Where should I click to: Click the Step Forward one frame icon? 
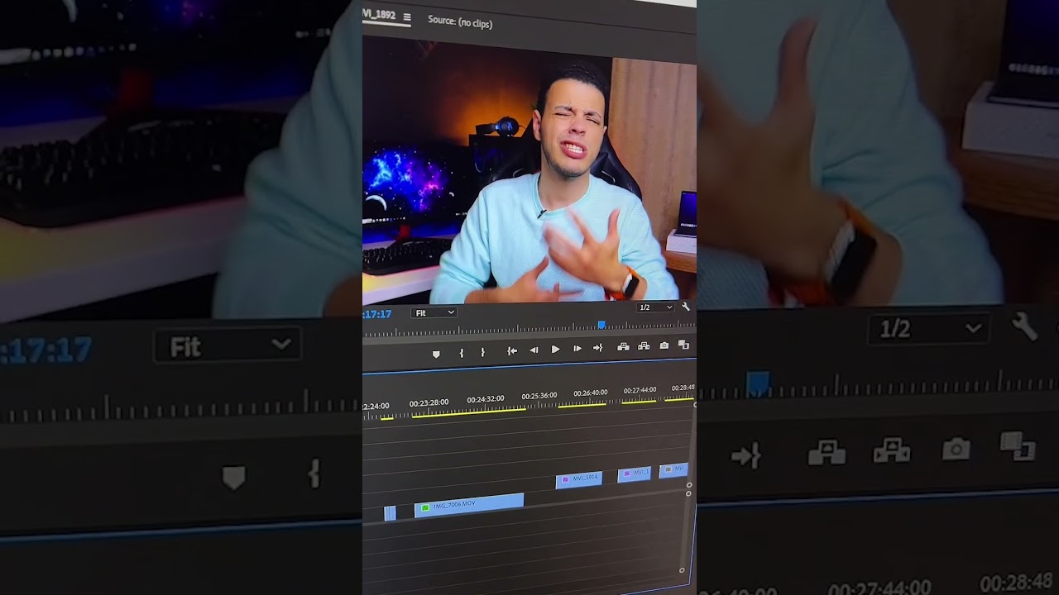pyautogui.click(x=577, y=349)
